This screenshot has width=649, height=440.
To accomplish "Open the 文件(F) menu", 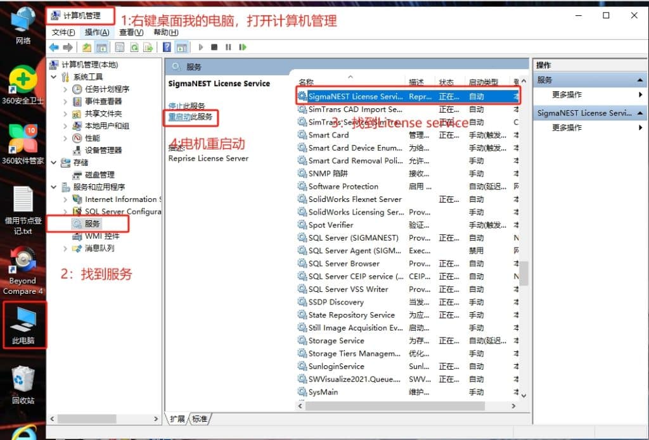I will 63,32.
